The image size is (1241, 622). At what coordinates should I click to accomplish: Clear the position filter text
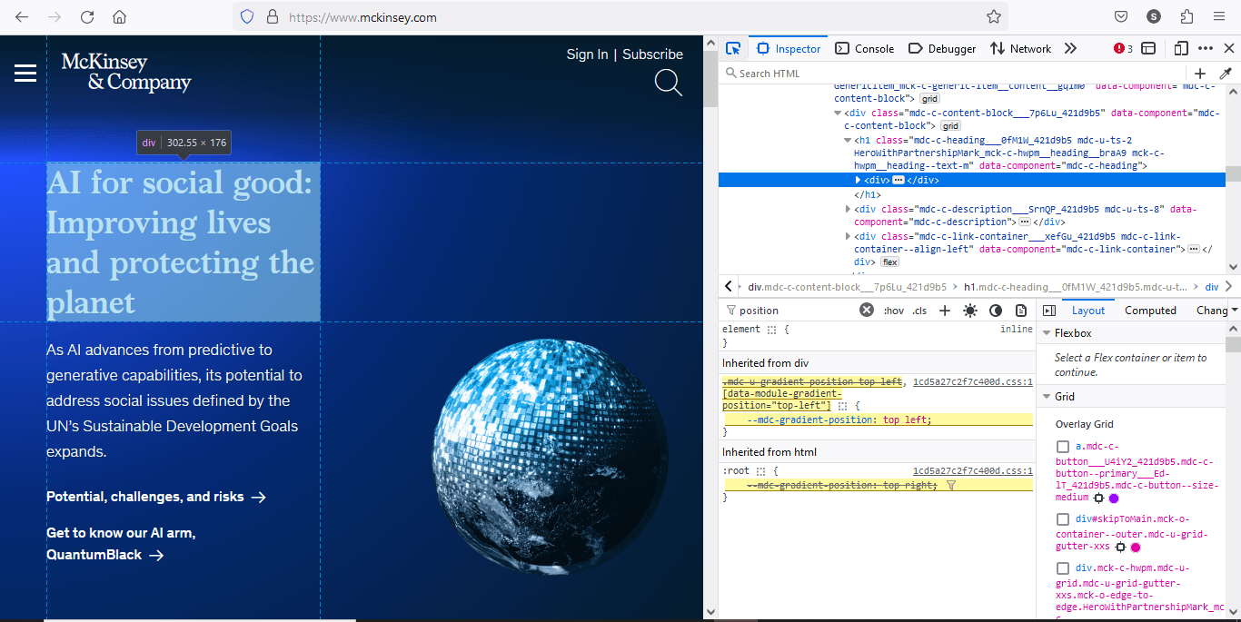tap(867, 311)
